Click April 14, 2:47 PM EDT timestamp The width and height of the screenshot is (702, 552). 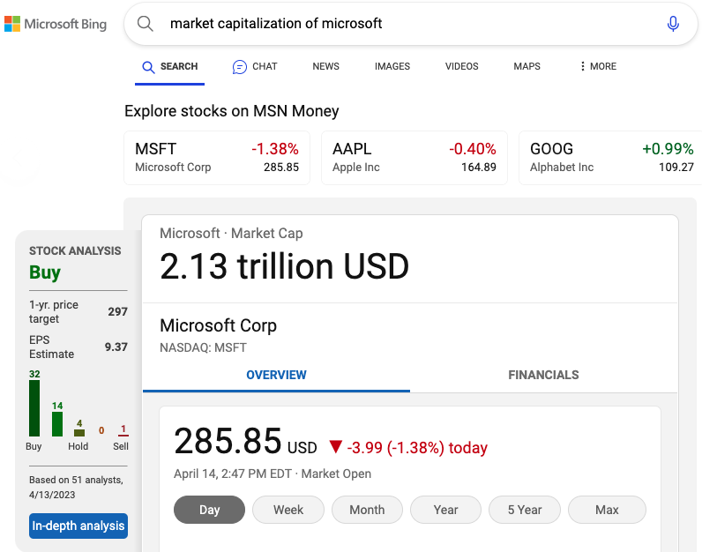232,474
